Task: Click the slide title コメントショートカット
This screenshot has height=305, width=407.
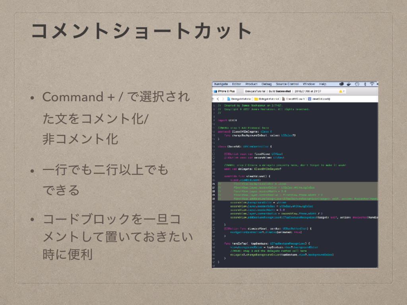Action: coord(141,31)
